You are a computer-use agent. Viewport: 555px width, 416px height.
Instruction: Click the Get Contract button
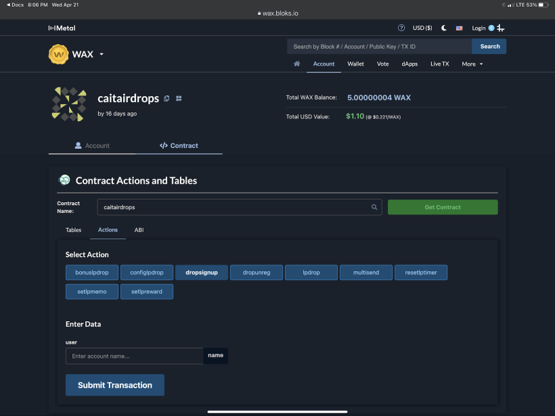(443, 207)
